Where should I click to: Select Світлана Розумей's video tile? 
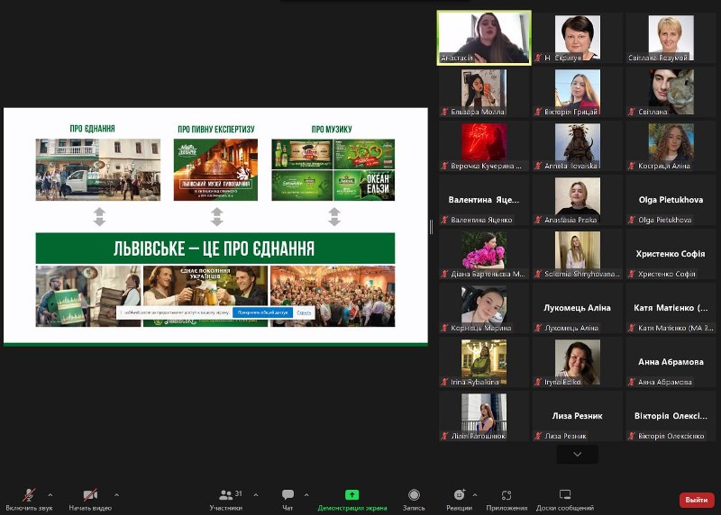click(x=671, y=38)
